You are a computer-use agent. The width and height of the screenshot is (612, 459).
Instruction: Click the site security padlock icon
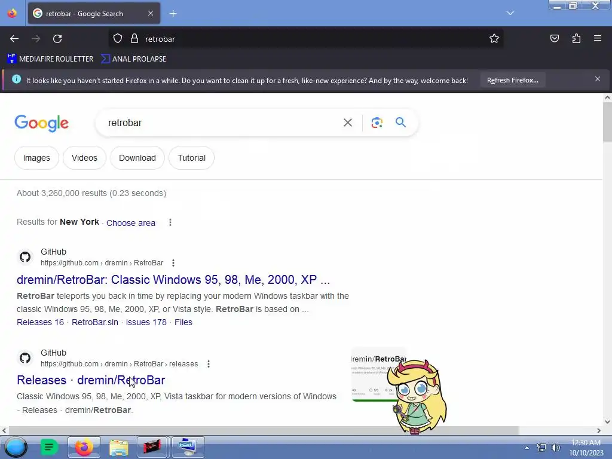tap(134, 39)
